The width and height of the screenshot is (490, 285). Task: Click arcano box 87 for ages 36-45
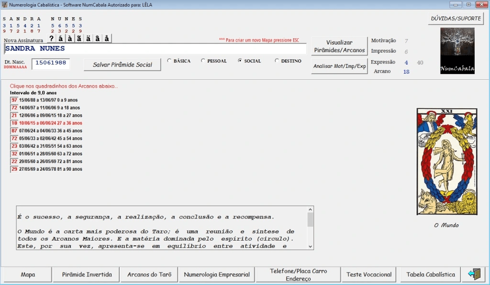(14, 131)
